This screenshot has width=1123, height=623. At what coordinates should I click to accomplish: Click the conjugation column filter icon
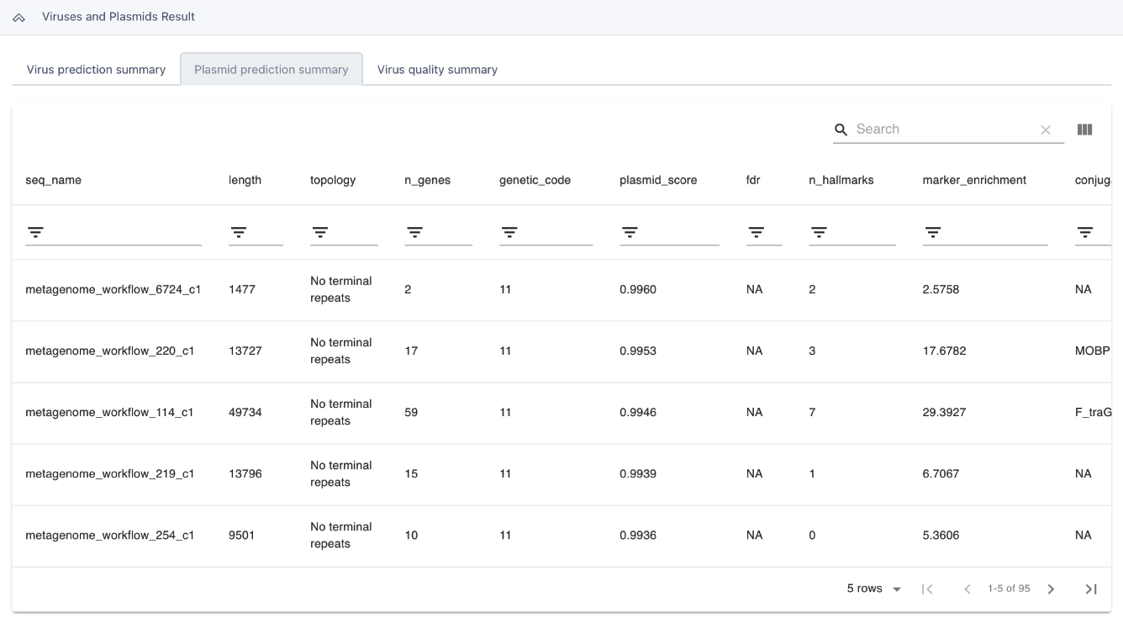pyautogui.click(x=1085, y=232)
